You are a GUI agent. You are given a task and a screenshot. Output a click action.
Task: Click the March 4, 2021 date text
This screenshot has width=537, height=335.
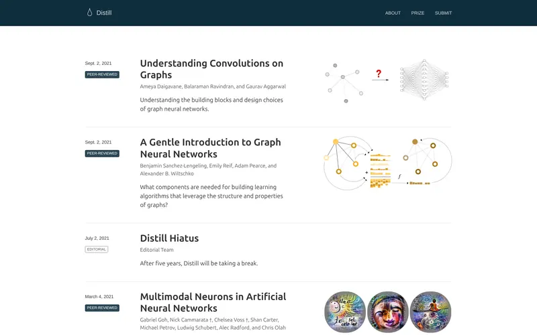coord(99,297)
